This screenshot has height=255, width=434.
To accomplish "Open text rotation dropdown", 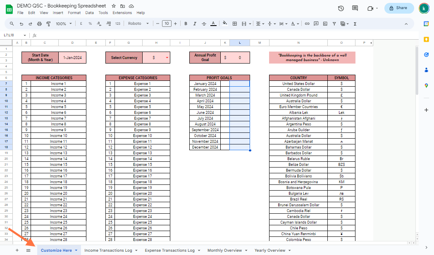I will [295, 24].
